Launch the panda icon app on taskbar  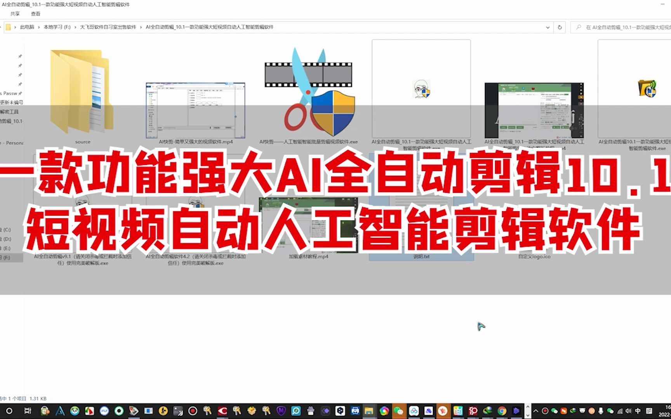[75, 411]
